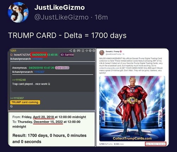177x152 pixels.
Task: Click the round gray icon beside the checkmark
Action: (x=90, y=51)
